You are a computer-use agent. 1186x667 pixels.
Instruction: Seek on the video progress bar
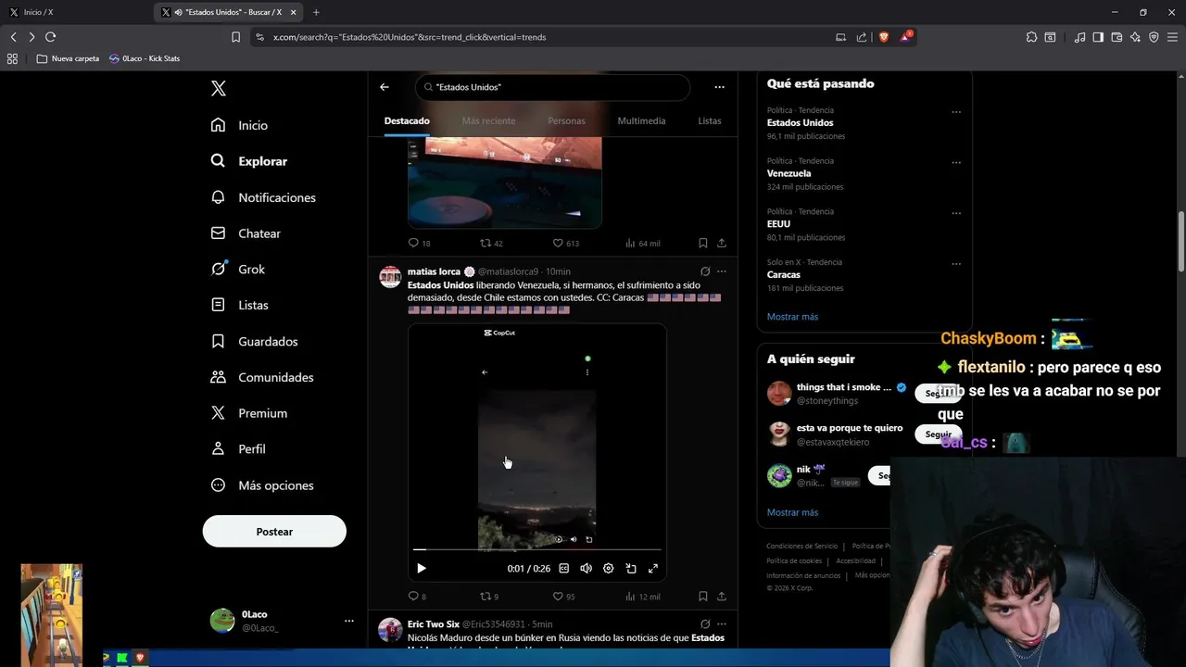tap(537, 550)
